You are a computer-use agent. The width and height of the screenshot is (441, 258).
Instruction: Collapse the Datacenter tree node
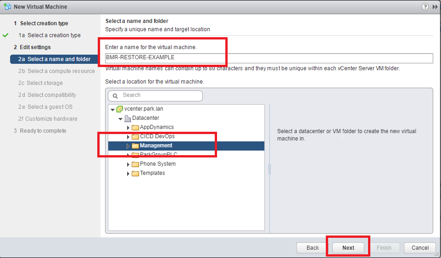tap(120, 119)
